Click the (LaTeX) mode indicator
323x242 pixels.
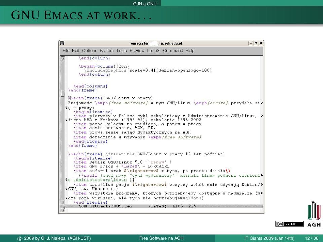click(157, 206)
